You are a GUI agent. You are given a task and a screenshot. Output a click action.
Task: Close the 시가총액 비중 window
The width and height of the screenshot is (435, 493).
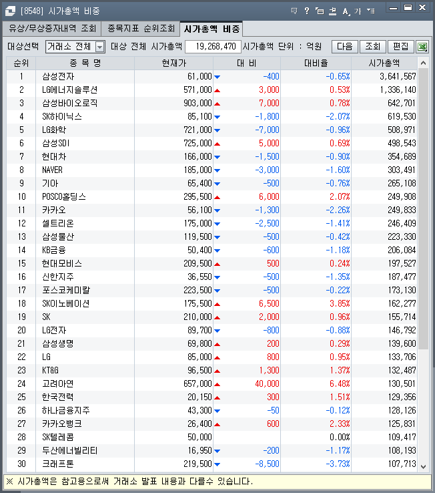point(422,7)
